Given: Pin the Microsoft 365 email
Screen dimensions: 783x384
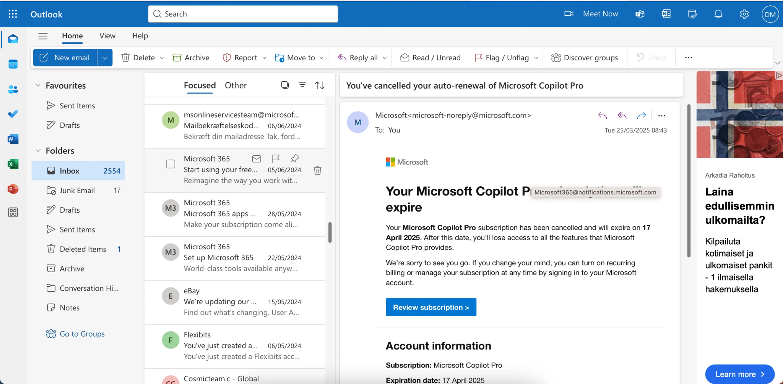Looking at the screenshot, I should point(294,159).
